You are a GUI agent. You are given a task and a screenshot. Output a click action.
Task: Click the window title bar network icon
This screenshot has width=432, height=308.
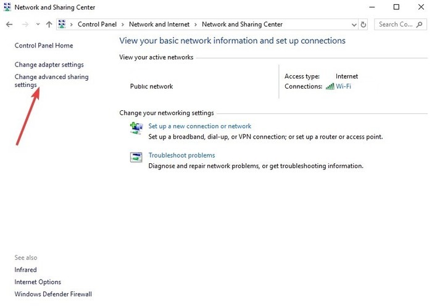click(x=7, y=7)
